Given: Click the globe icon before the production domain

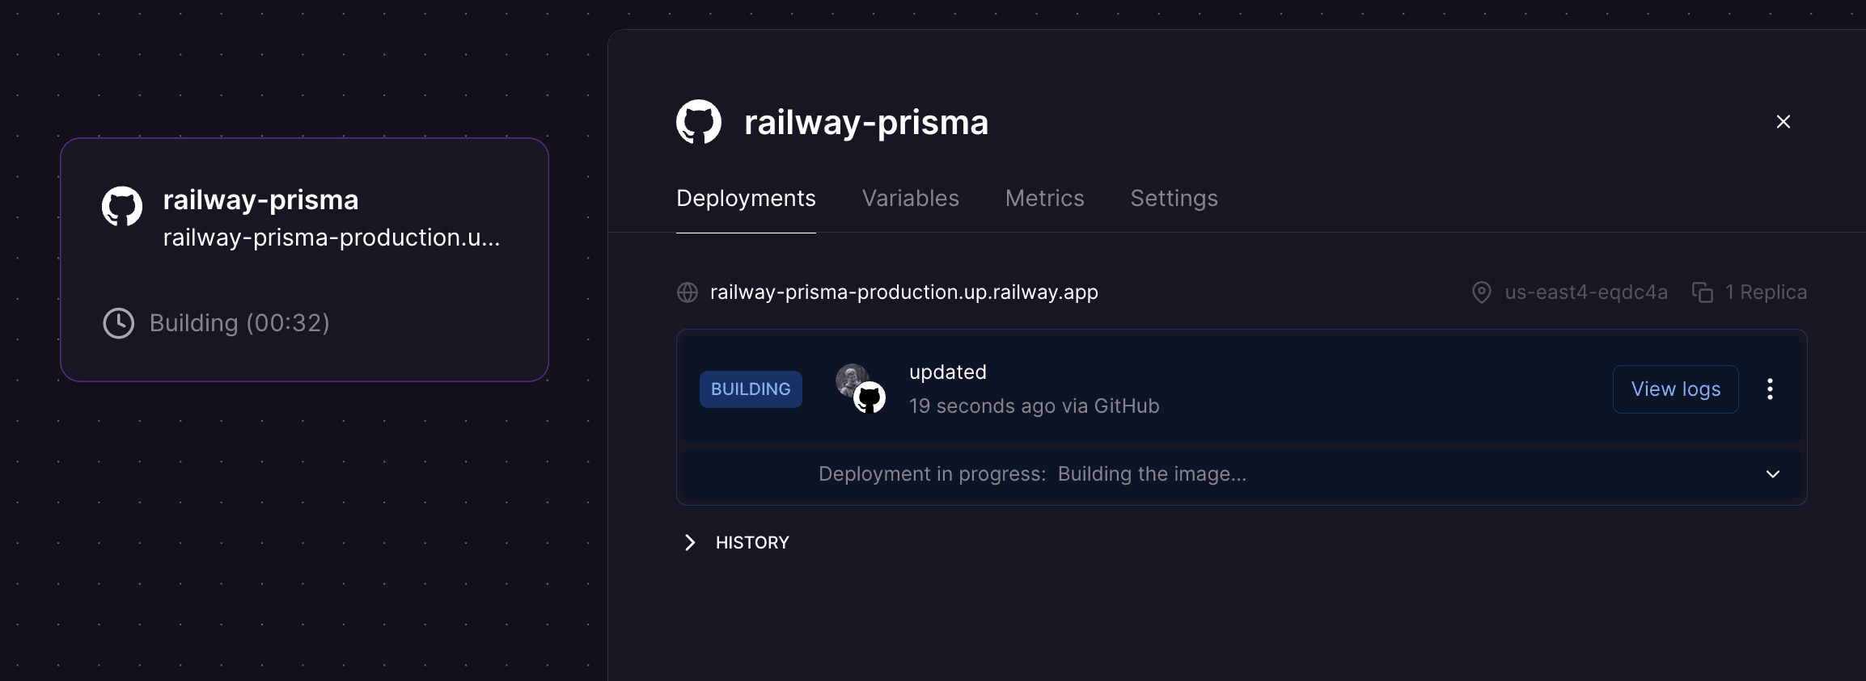Looking at the screenshot, I should coord(687,292).
